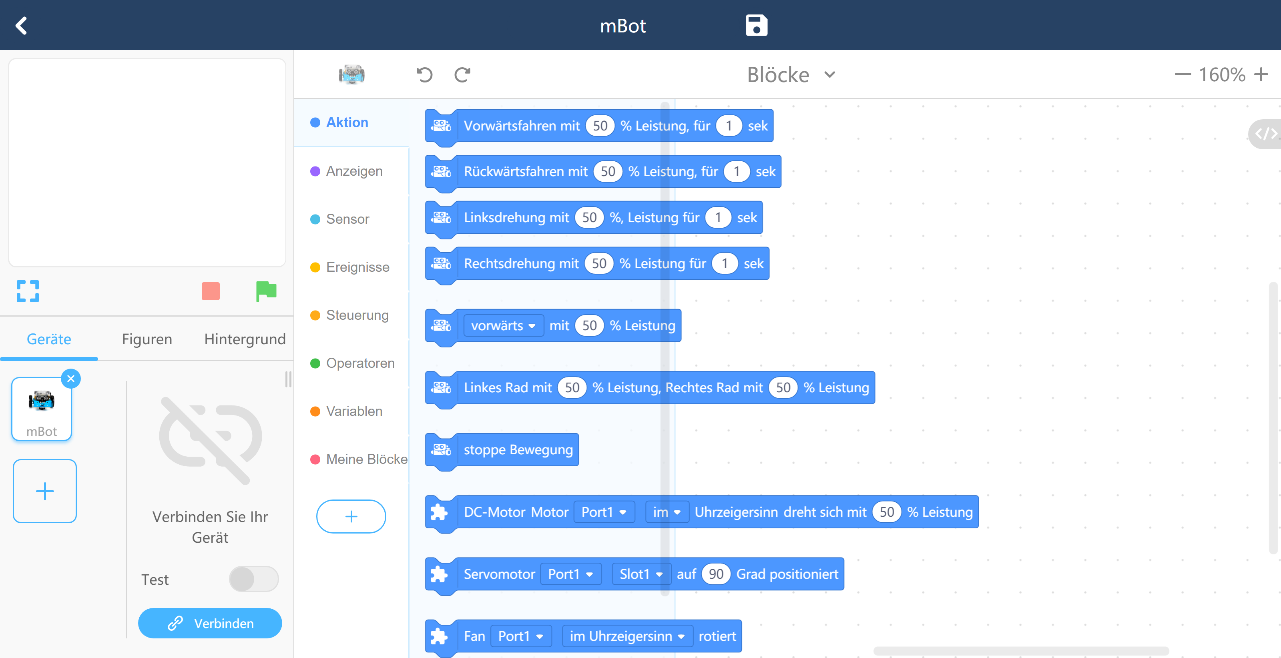Go back using the top-left arrow

pos(21,25)
